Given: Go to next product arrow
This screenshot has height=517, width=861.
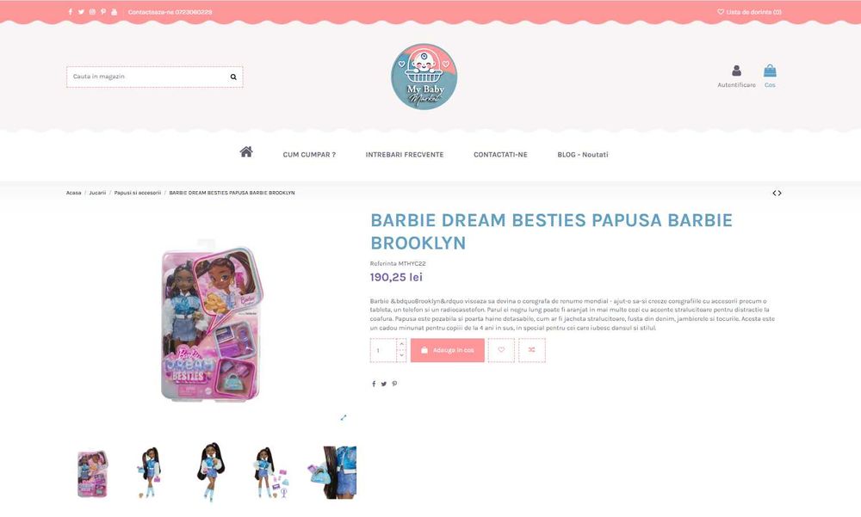Looking at the screenshot, I should [780, 194].
